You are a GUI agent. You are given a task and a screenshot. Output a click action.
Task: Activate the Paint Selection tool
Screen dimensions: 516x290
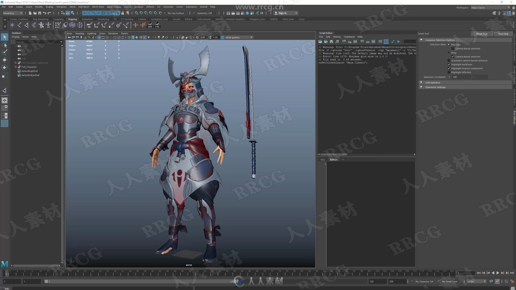(x=5, y=52)
